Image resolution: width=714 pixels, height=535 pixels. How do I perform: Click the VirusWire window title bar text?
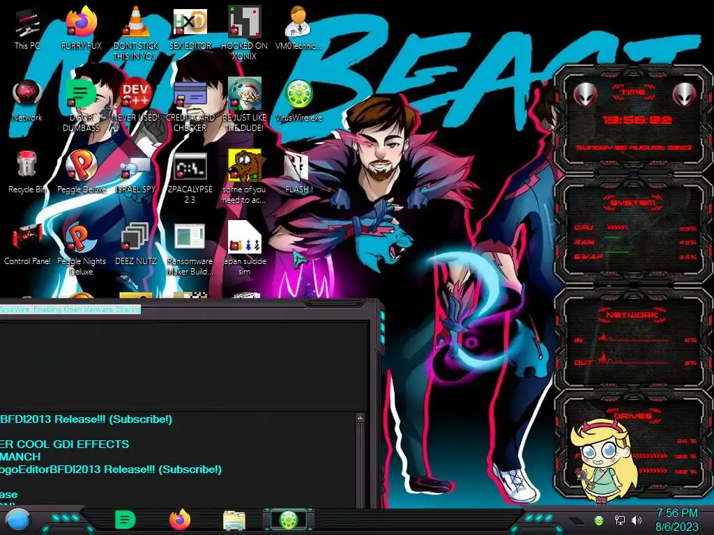tap(70, 309)
